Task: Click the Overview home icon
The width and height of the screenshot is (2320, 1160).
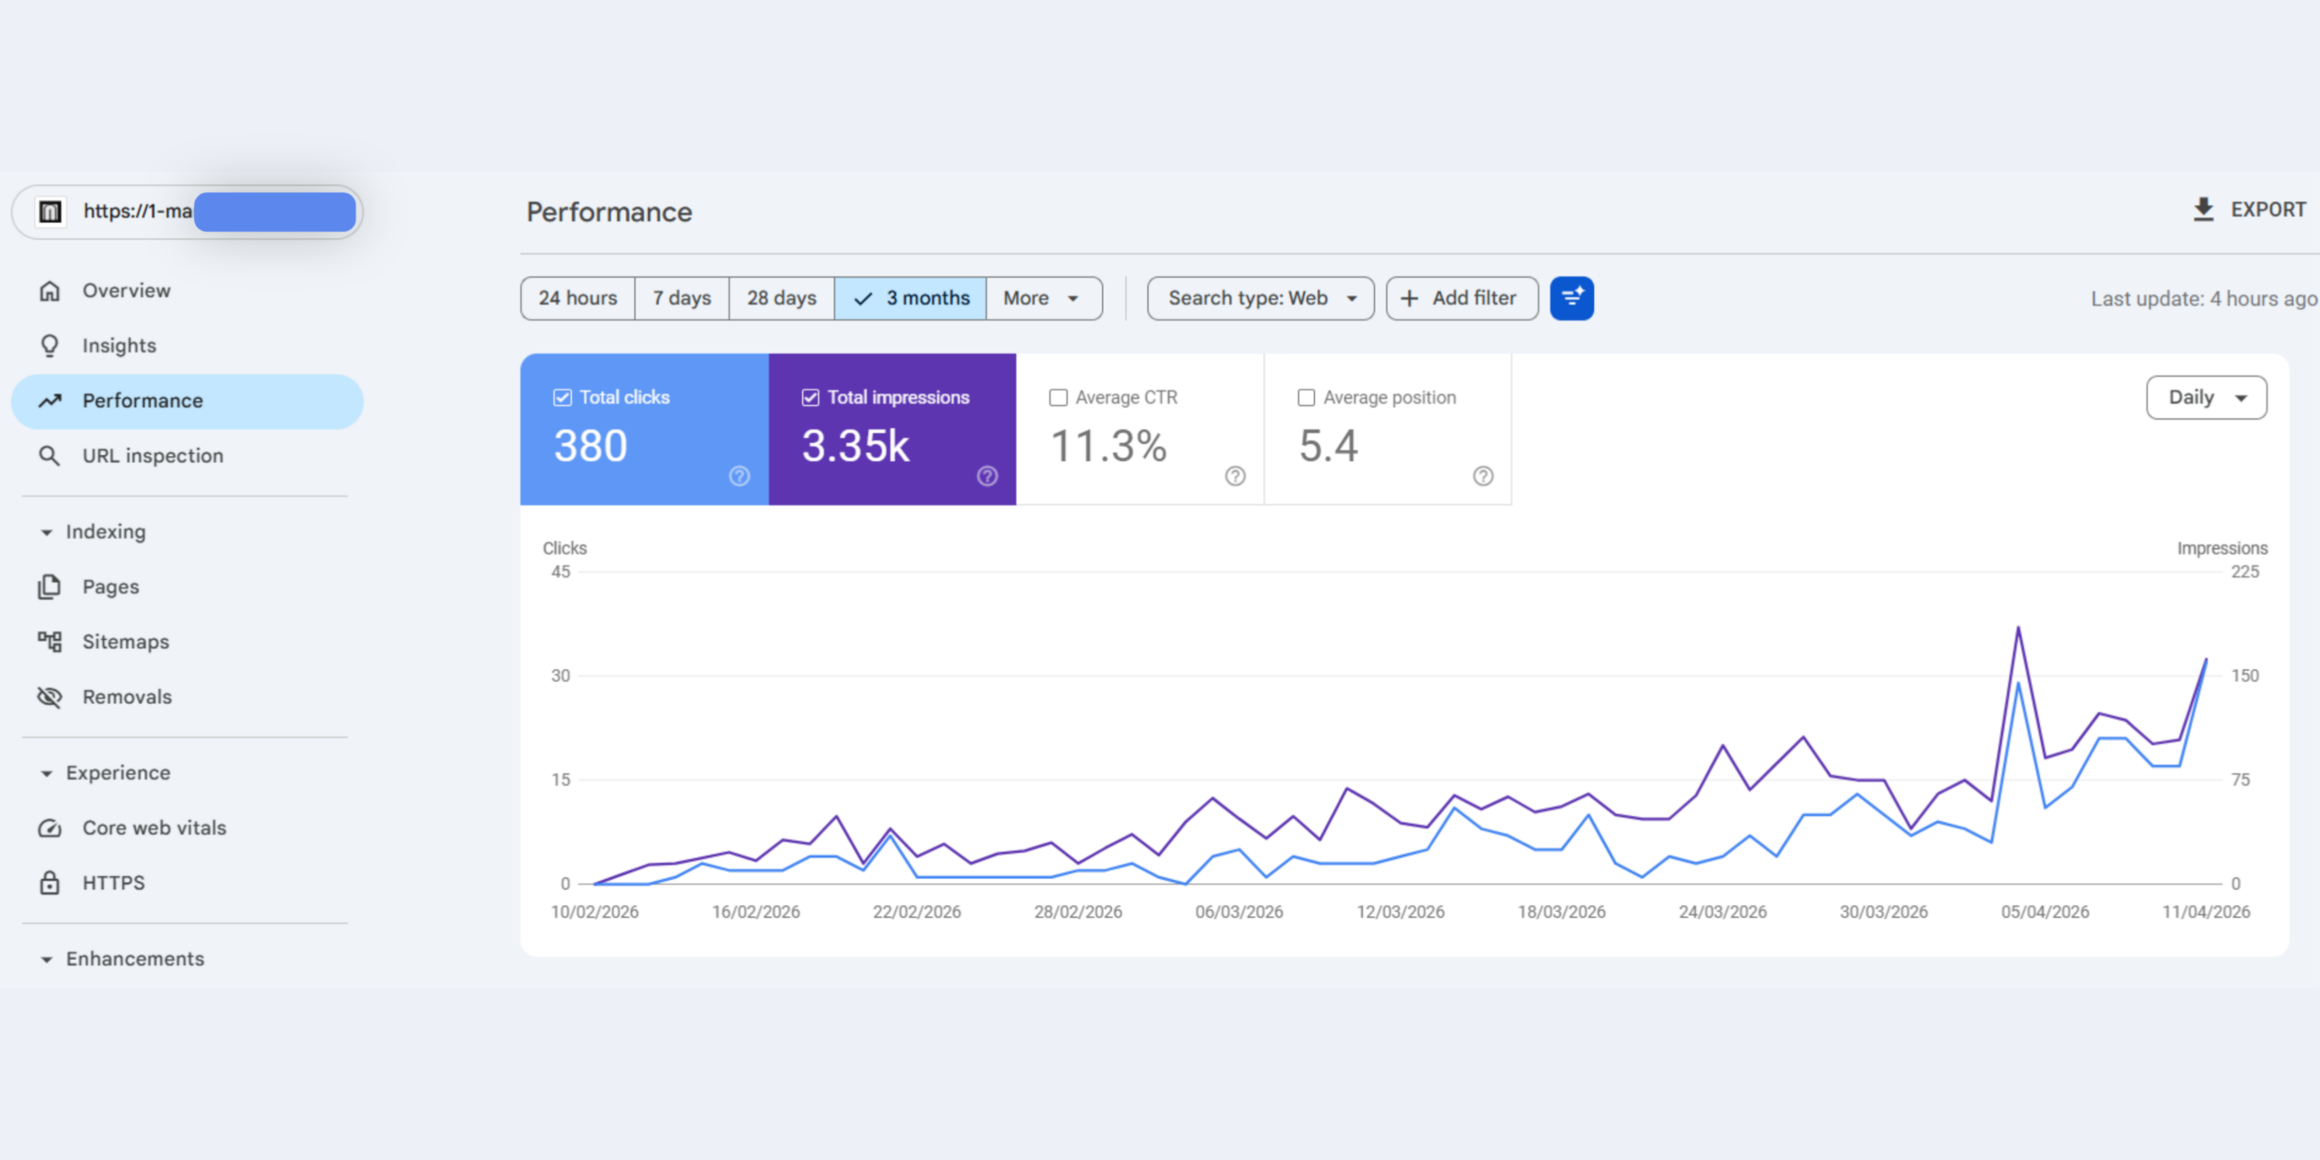Action: [x=50, y=291]
